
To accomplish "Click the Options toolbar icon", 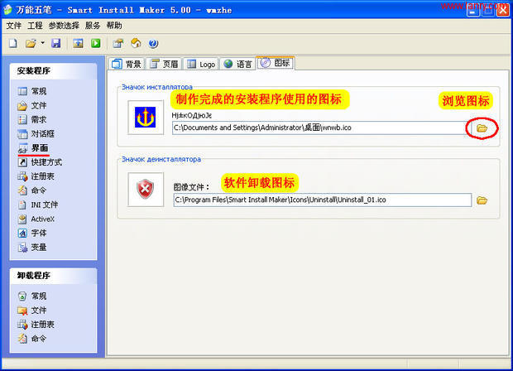I will point(117,43).
